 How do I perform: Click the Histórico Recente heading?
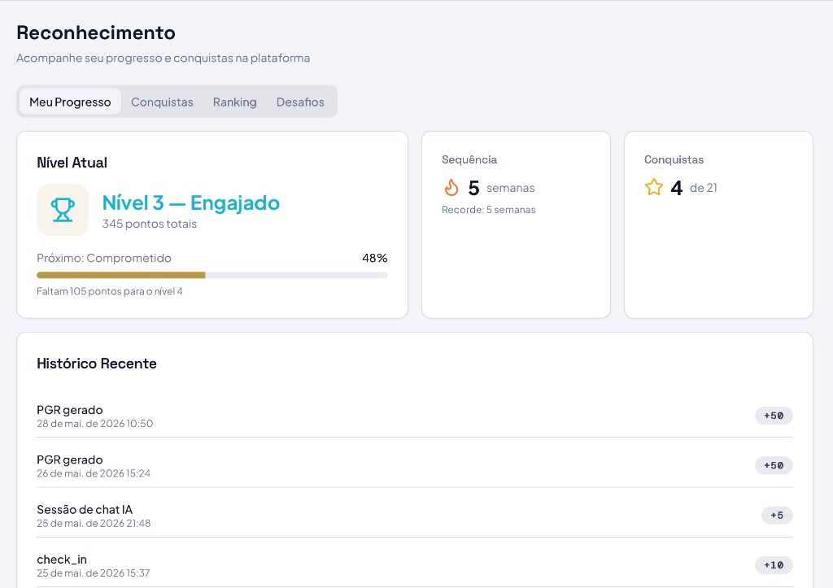97,364
